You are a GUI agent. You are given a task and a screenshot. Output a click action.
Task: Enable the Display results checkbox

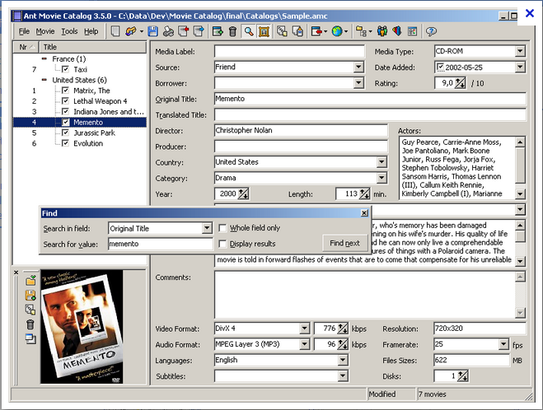tap(222, 244)
